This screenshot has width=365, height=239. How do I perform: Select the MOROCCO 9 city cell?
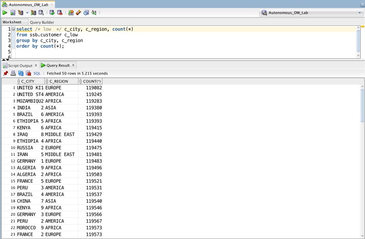pyautogui.click(x=30, y=228)
